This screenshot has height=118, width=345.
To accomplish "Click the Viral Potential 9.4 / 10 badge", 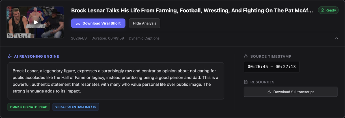I will click(76, 107).
